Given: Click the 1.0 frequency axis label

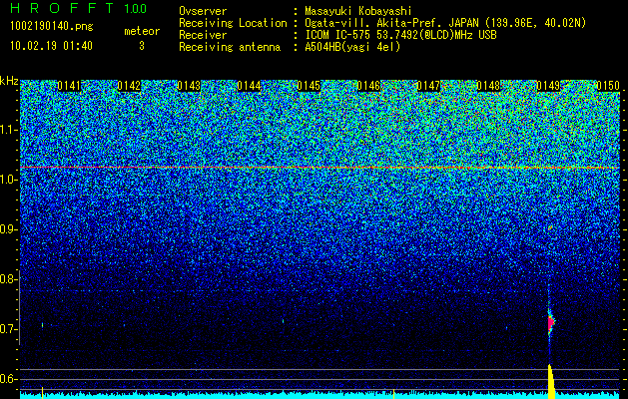Looking at the screenshot, I should point(8,181).
